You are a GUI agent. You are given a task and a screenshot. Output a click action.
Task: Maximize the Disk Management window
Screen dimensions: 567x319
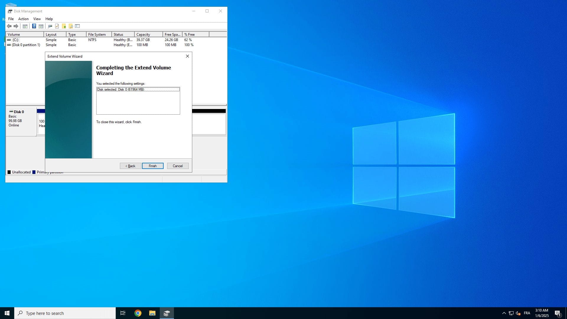click(207, 11)
